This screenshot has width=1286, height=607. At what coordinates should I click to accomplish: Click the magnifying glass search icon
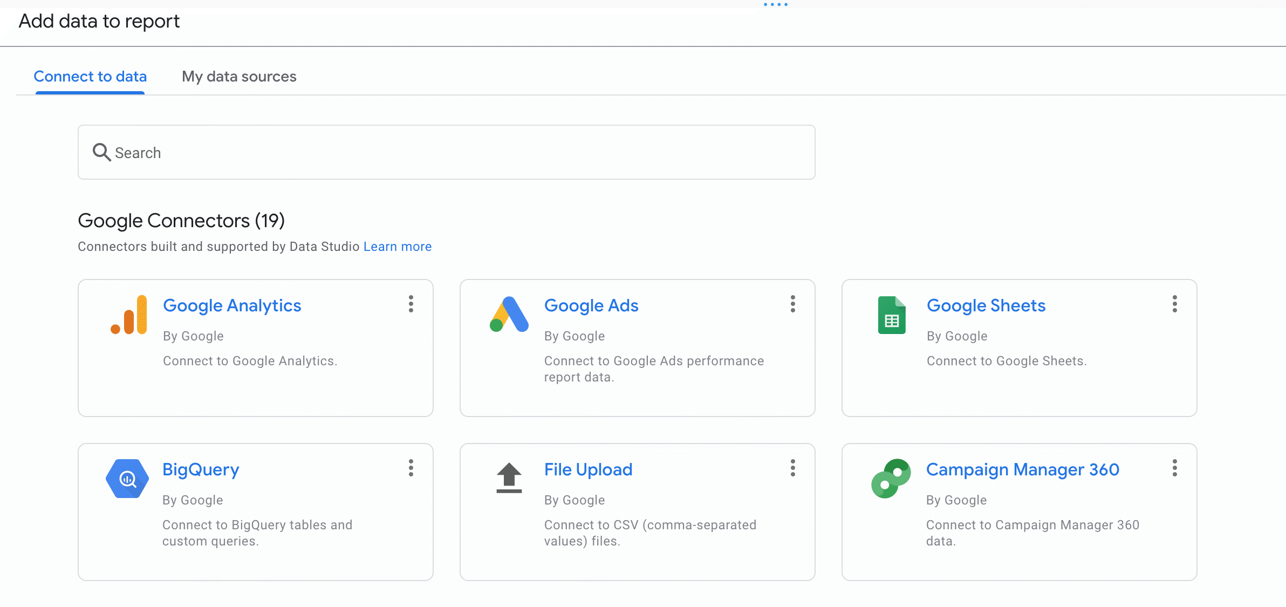click(x=101, y=153)
